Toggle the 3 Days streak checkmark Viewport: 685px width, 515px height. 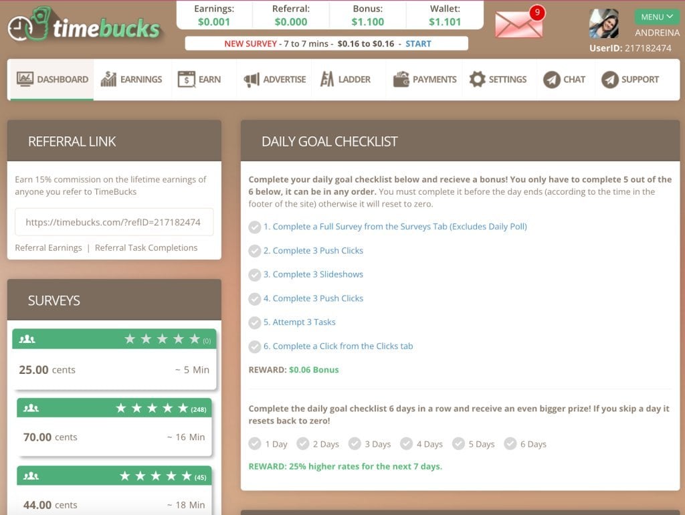355,443
